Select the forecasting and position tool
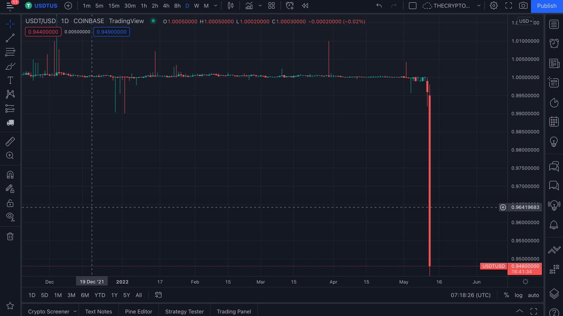563x316 pixels. pos(10,108)
